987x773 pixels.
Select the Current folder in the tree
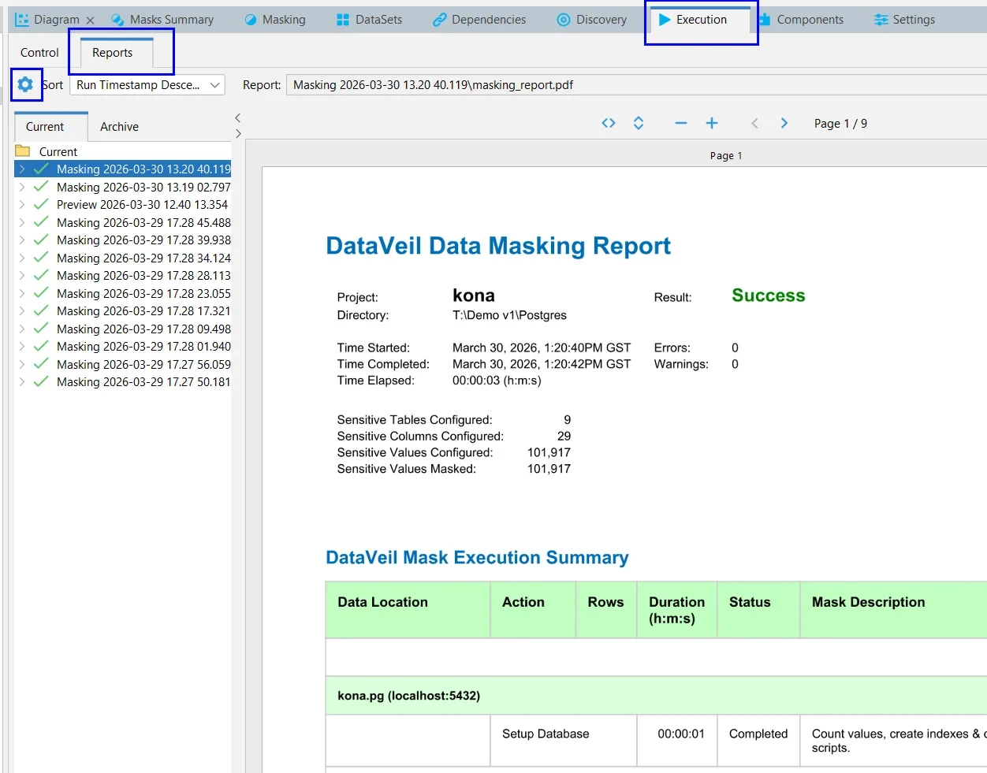[58, 151]
